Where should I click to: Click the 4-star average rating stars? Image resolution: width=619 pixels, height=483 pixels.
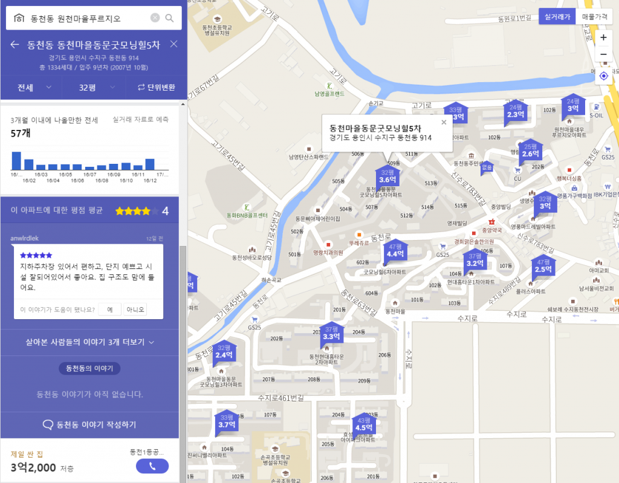coord(137,211)
